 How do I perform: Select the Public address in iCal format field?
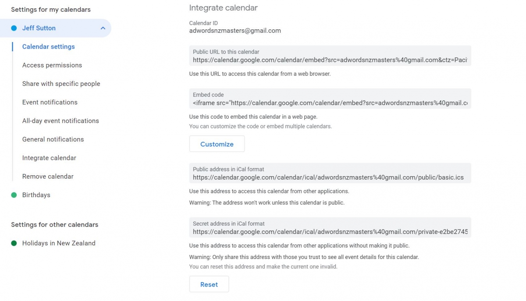[330, 173]
